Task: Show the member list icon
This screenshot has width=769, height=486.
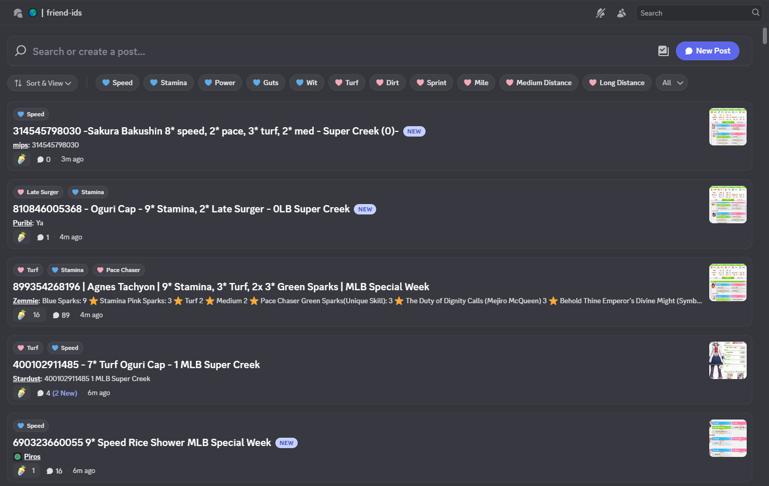Action: (621, 13)
